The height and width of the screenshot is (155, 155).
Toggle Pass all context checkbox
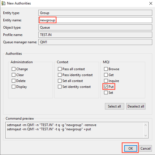[x=60, y=69]
